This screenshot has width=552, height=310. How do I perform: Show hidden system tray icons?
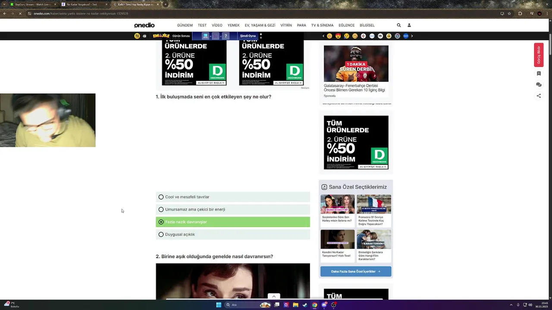[511, 305]
